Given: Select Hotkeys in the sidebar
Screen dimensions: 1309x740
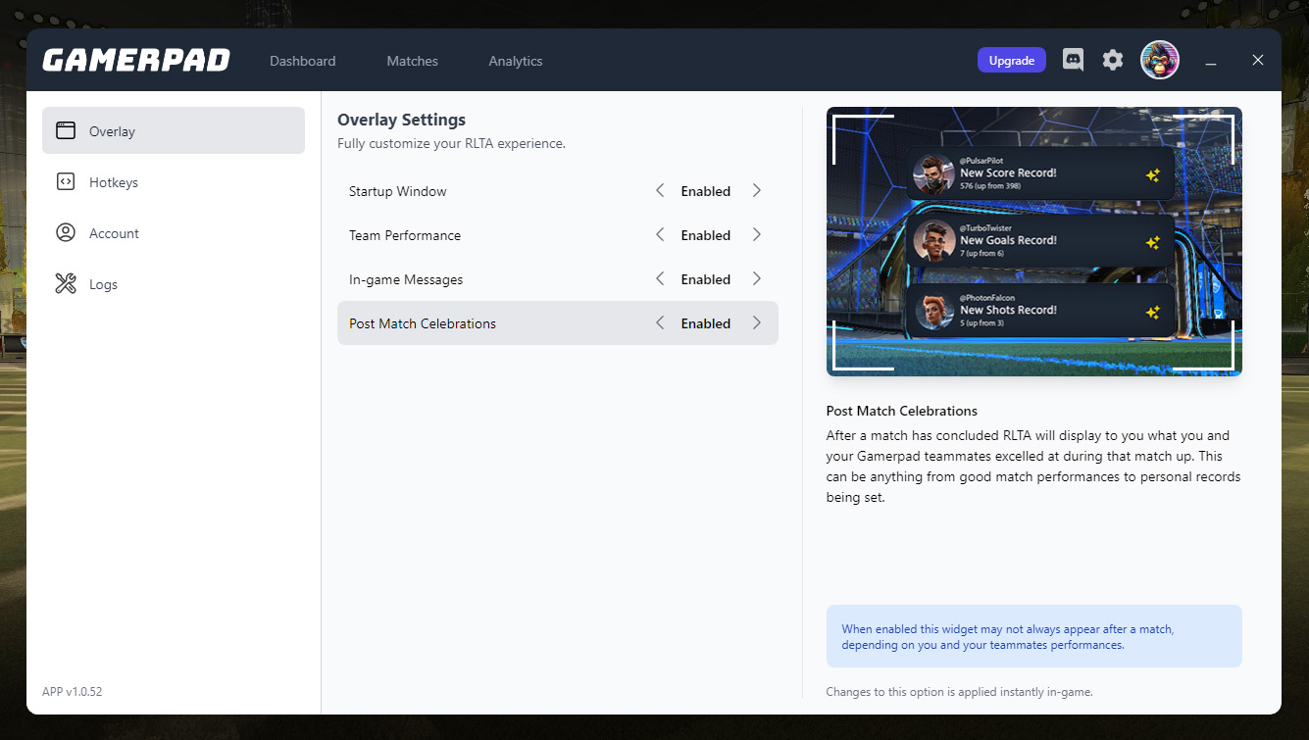Looking at the screenshot, I should 174,181.
